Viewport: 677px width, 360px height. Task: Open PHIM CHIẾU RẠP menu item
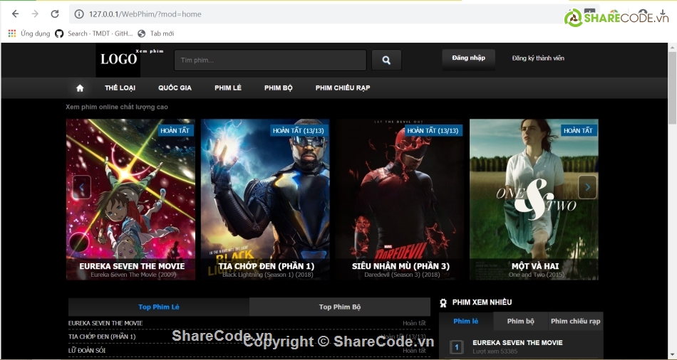tap(343, 88)
